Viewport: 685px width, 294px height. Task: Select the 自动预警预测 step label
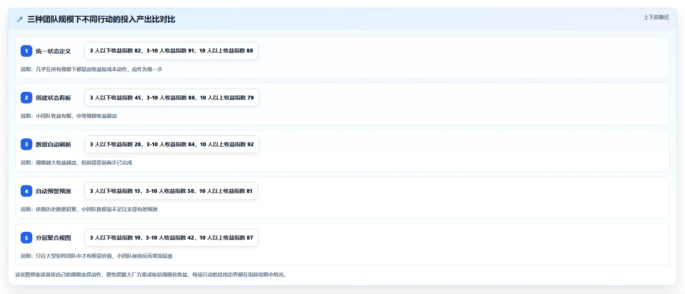(53, 191)
